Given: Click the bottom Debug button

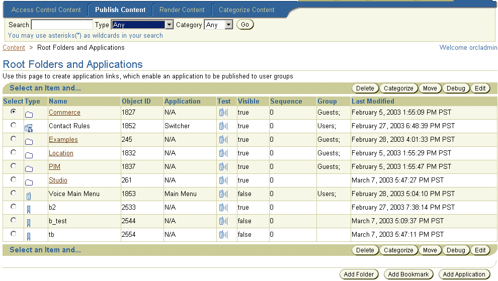Looking at the screenshot, I should click(456, 250).
